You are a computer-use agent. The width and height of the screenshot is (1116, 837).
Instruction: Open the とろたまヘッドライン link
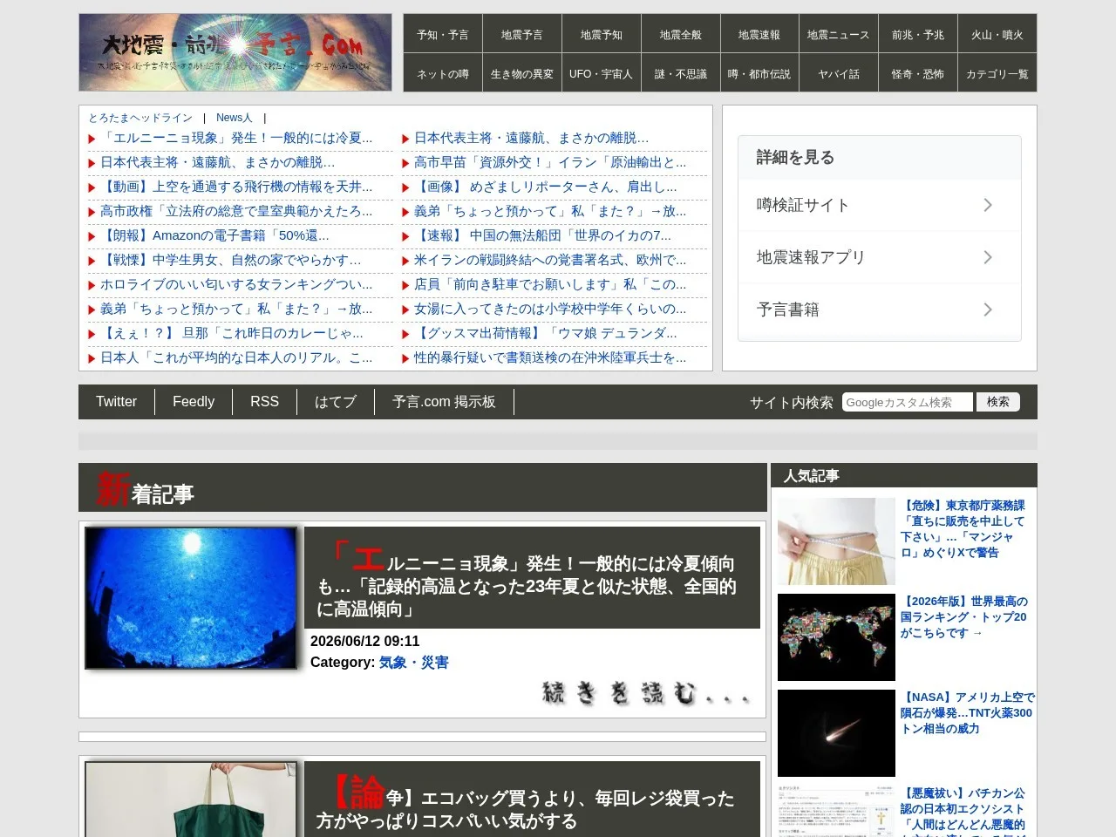pos(140,118)
